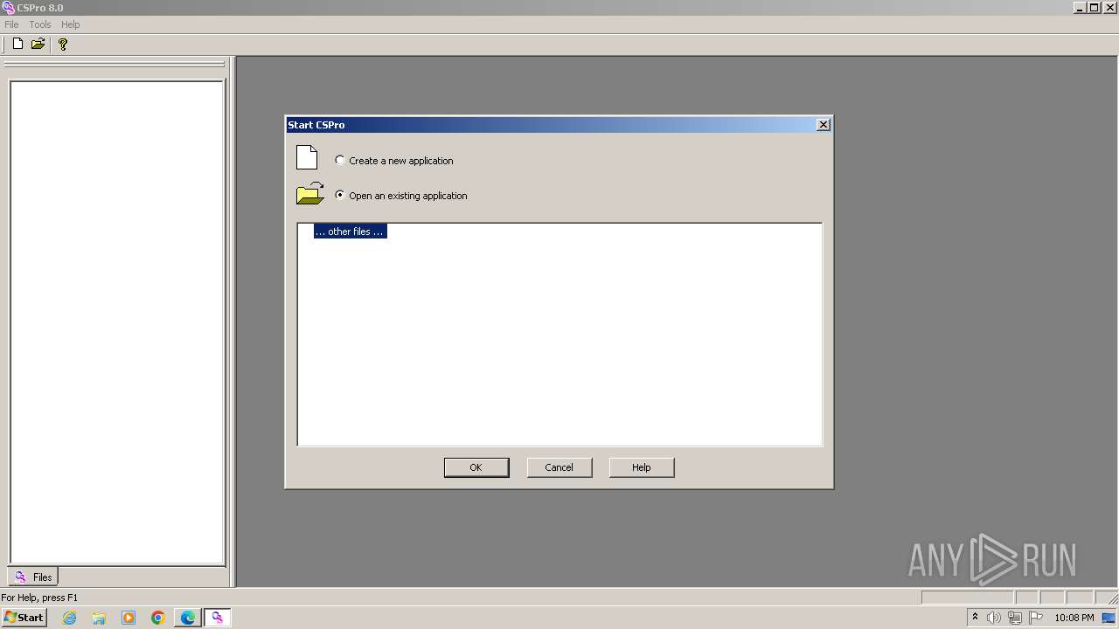Open Internet Explorer from taskbar

coord(69,618)
